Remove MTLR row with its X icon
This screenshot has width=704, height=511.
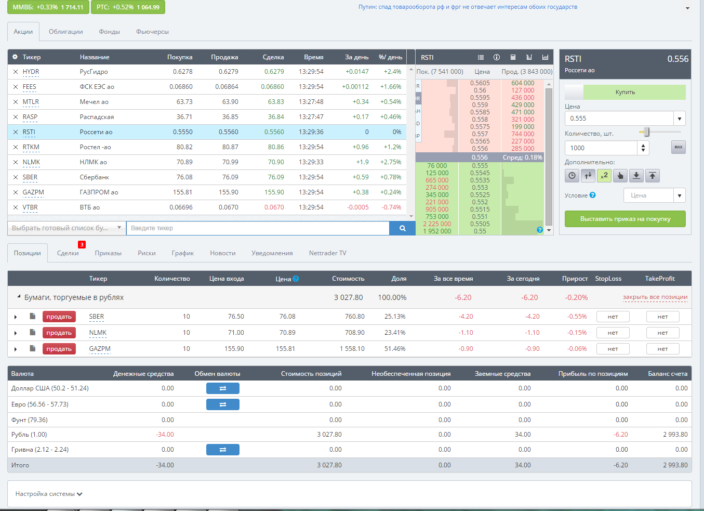click(x=15, y=102)
